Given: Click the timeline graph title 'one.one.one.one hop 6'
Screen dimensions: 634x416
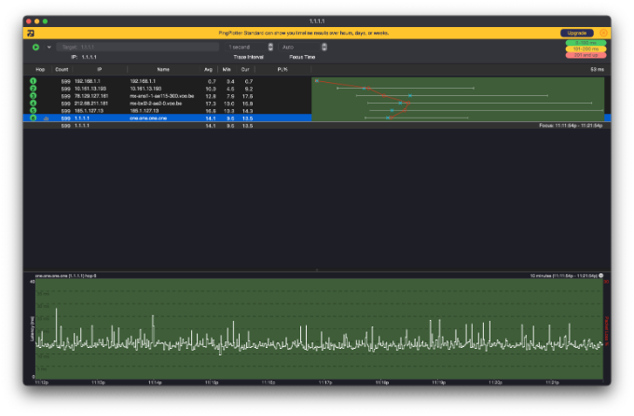Looking at the screenshot, I should (x=66, y=276).
